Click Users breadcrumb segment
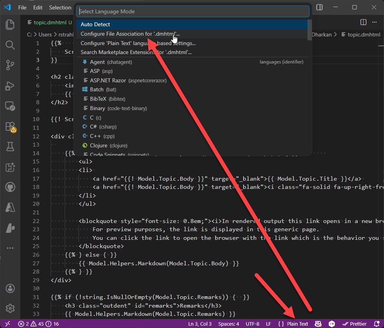 [x=45, y=35]
